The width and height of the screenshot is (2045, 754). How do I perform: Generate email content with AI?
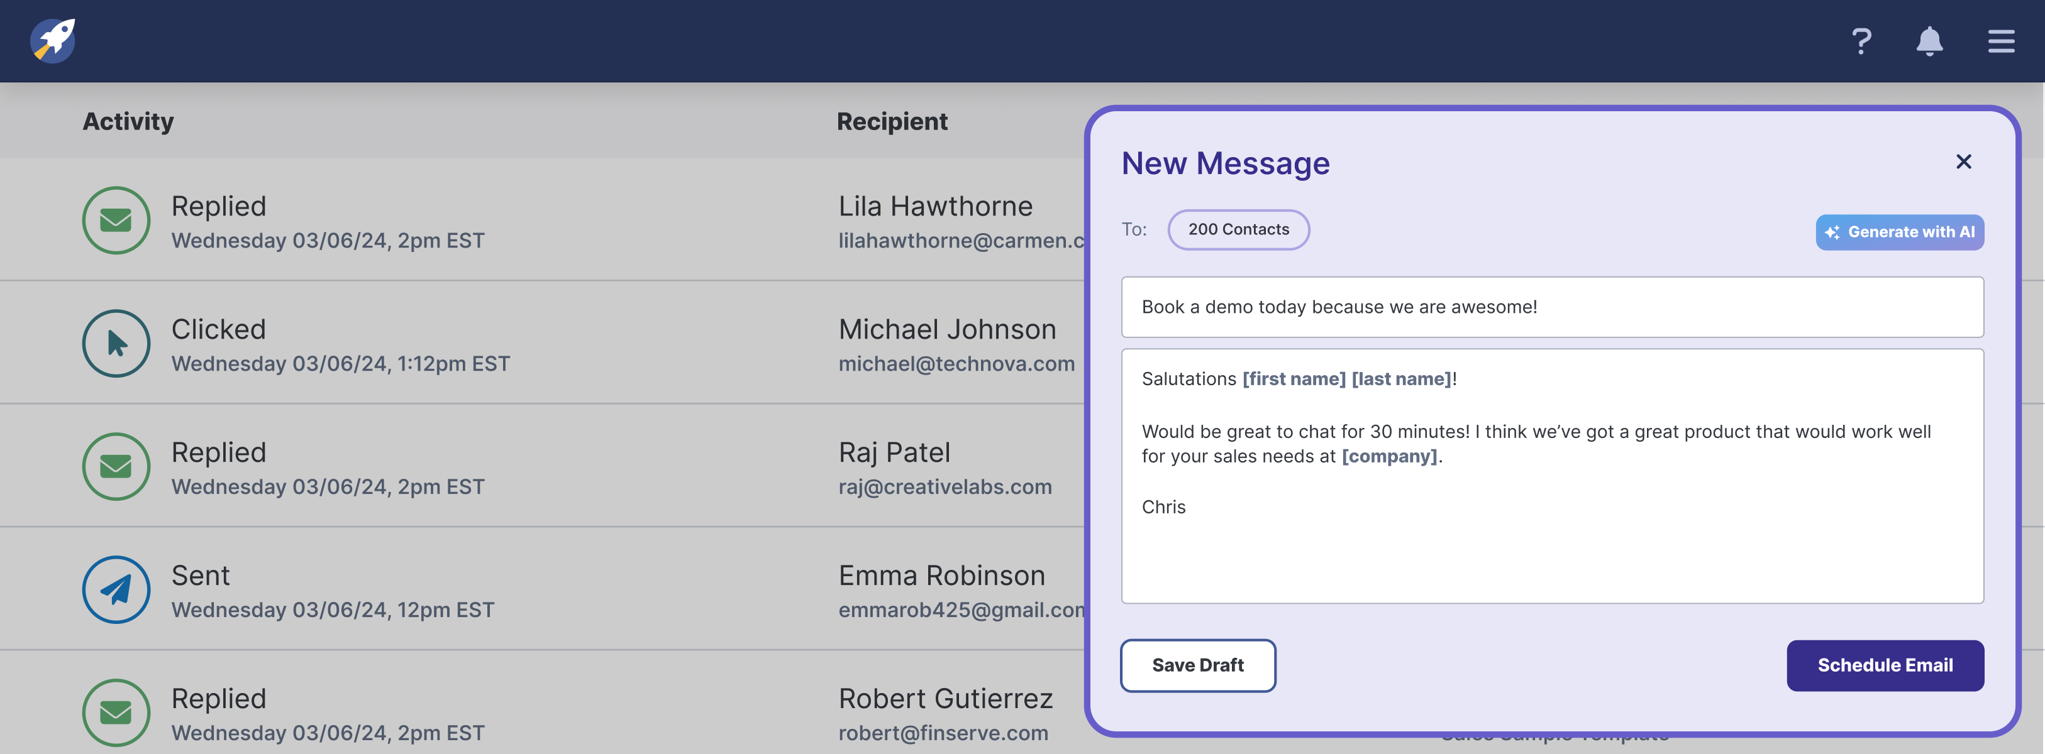[x=1899, y=232]
